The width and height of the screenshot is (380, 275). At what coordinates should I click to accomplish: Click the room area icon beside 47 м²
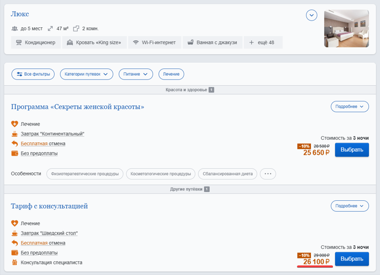point(50,29)
